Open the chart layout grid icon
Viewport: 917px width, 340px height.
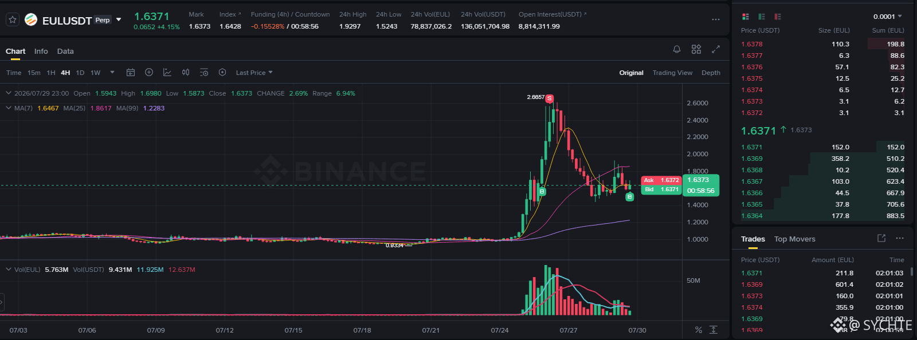click(x=696, y=49)
